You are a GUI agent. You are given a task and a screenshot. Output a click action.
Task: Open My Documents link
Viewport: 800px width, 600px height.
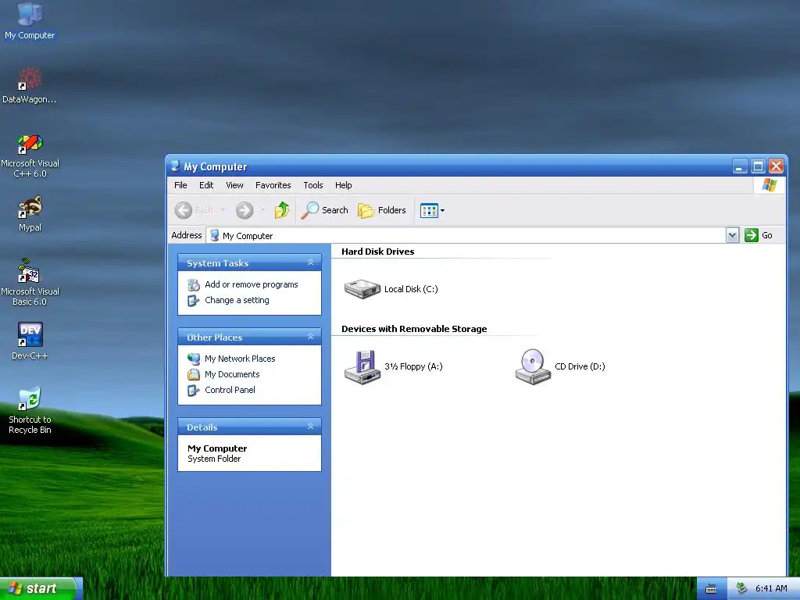[232, 374]
